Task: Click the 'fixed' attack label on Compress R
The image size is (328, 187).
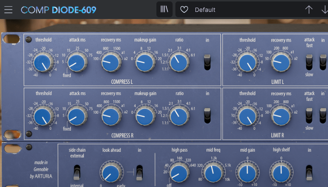Action: coord(67,129)
